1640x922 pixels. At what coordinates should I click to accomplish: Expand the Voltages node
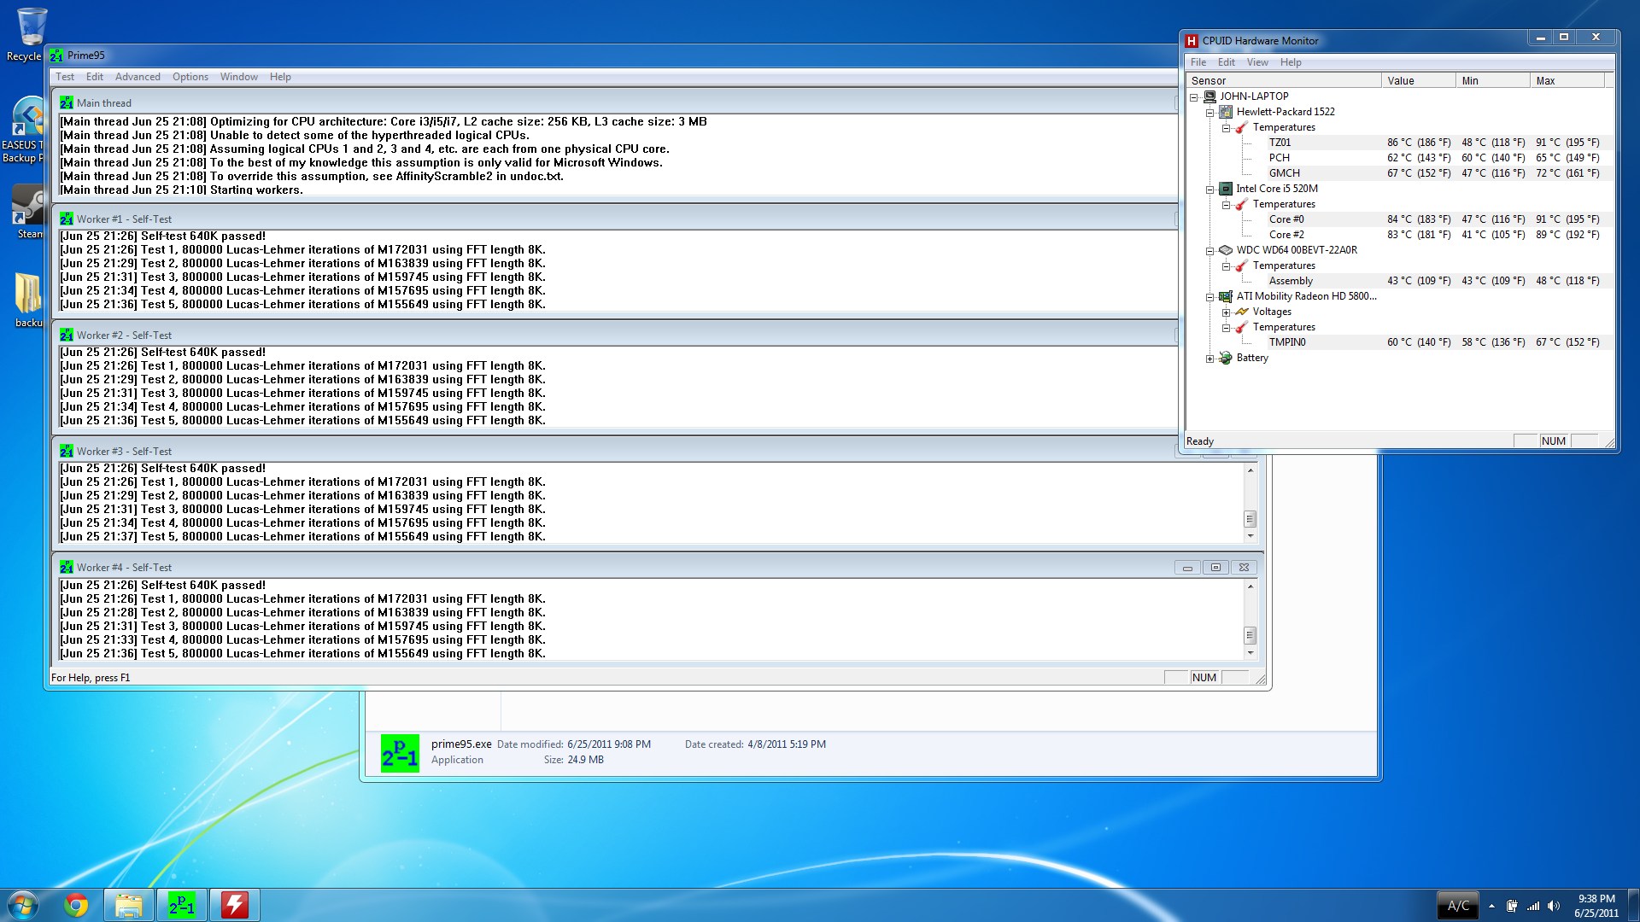(x=1226, y=312)
